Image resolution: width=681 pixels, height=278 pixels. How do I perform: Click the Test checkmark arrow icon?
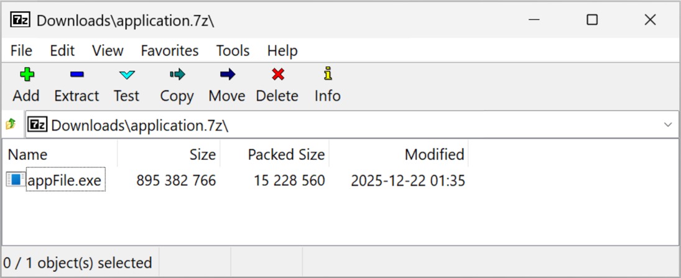click(126, 75)
